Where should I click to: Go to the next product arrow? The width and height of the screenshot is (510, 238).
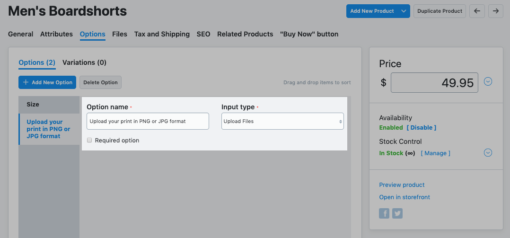(x=495, y=11)
